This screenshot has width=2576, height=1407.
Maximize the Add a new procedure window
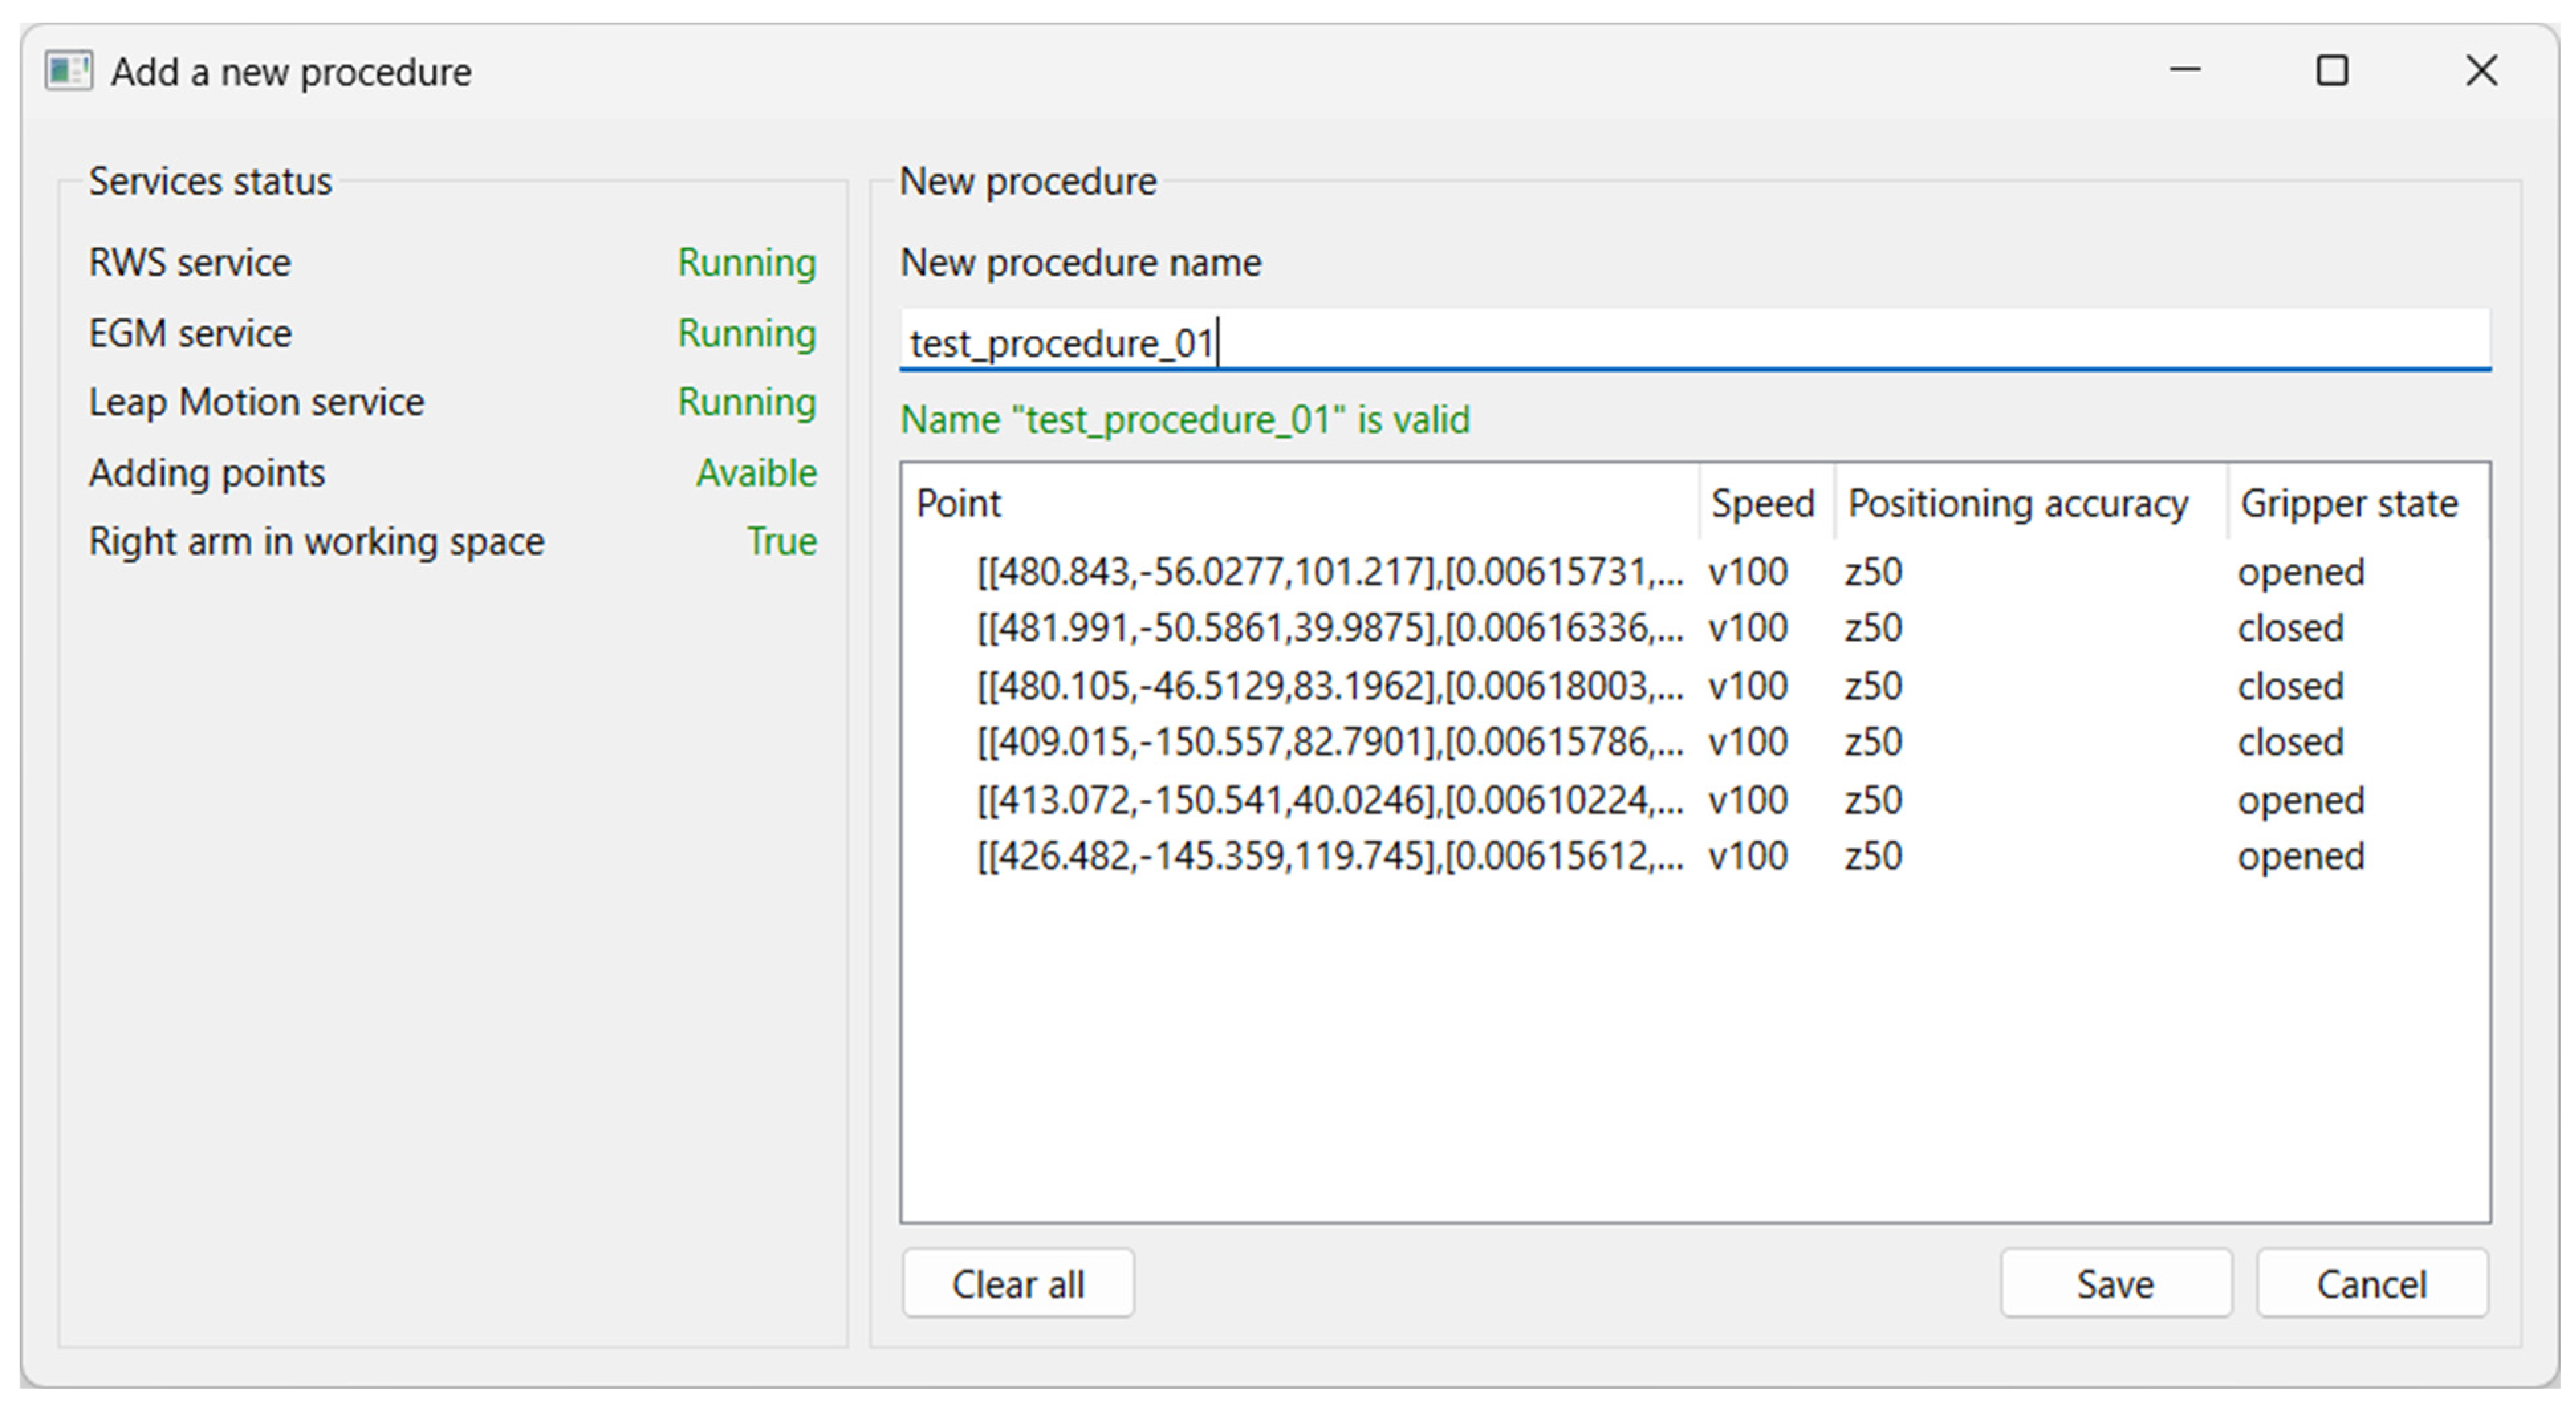pos(2332,71)
